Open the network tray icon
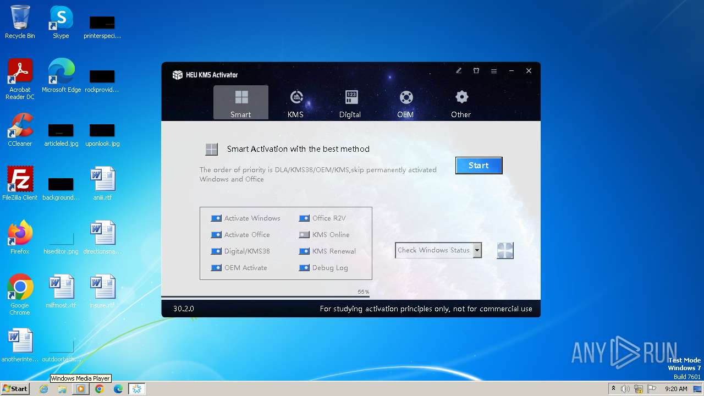Image resolution: width=704 pixels, height=396 pixels. [639, 389]
